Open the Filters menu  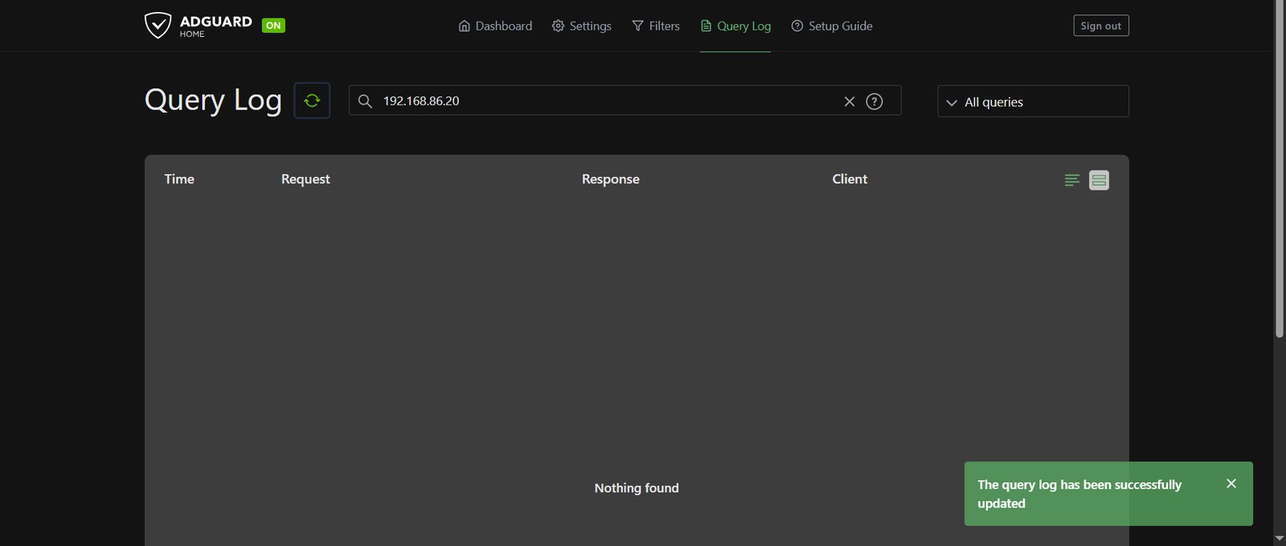(656, 26)
